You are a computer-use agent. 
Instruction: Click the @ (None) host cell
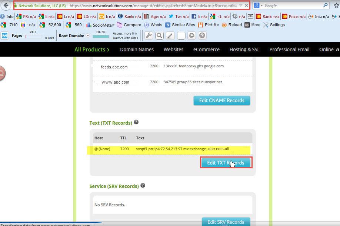click(102, 149)
